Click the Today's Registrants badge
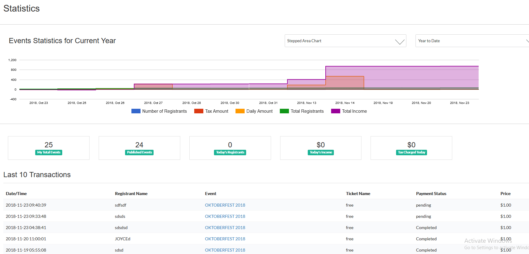The width and height of the screenshot is (529, 254). [x=230, y=153]
